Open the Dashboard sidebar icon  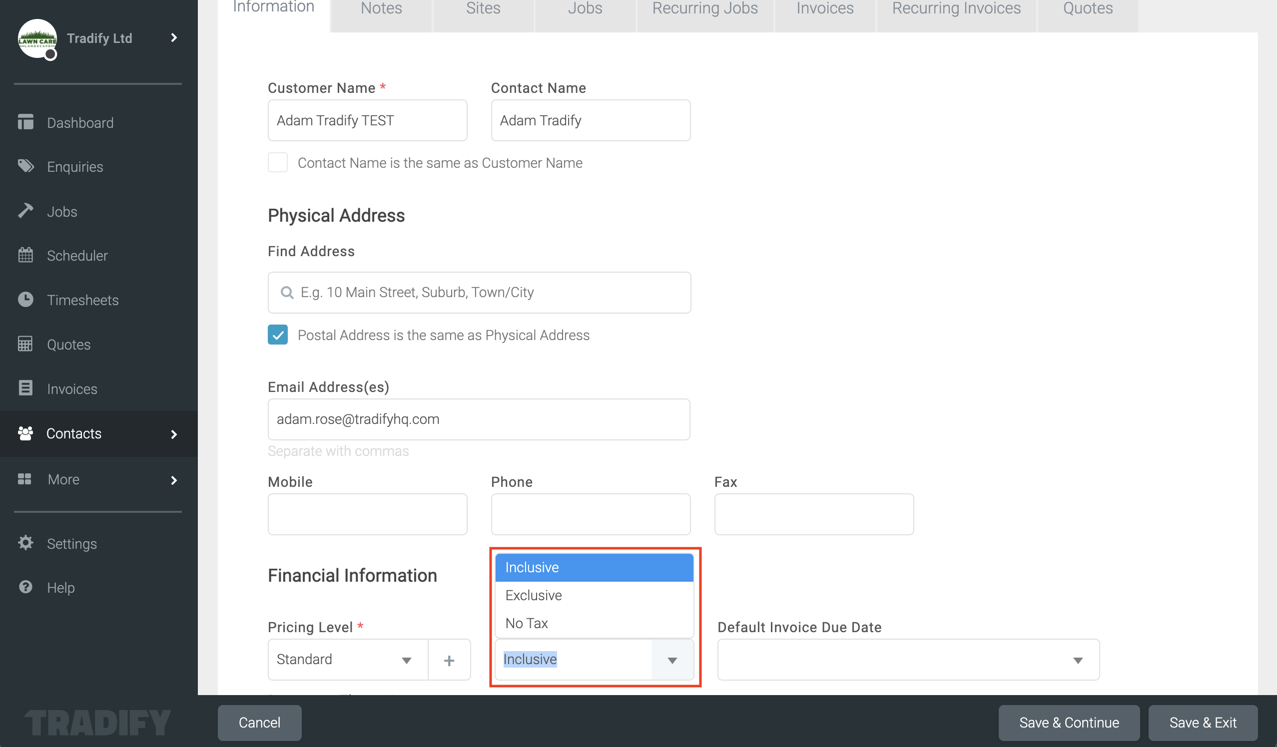(25, 122)
